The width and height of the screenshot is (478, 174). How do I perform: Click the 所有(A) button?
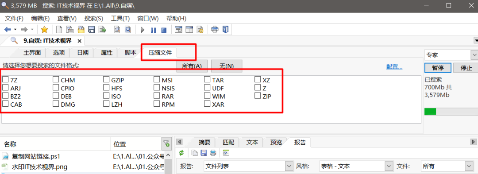192,66
